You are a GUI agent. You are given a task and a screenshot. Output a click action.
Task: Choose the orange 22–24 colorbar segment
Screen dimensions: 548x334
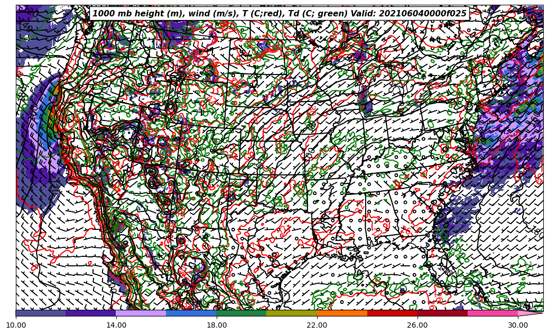point(342,313)
